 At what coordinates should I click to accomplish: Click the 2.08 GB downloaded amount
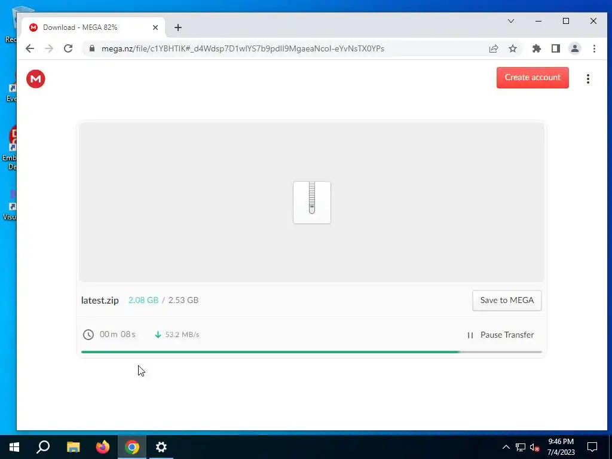coord(143,300)
